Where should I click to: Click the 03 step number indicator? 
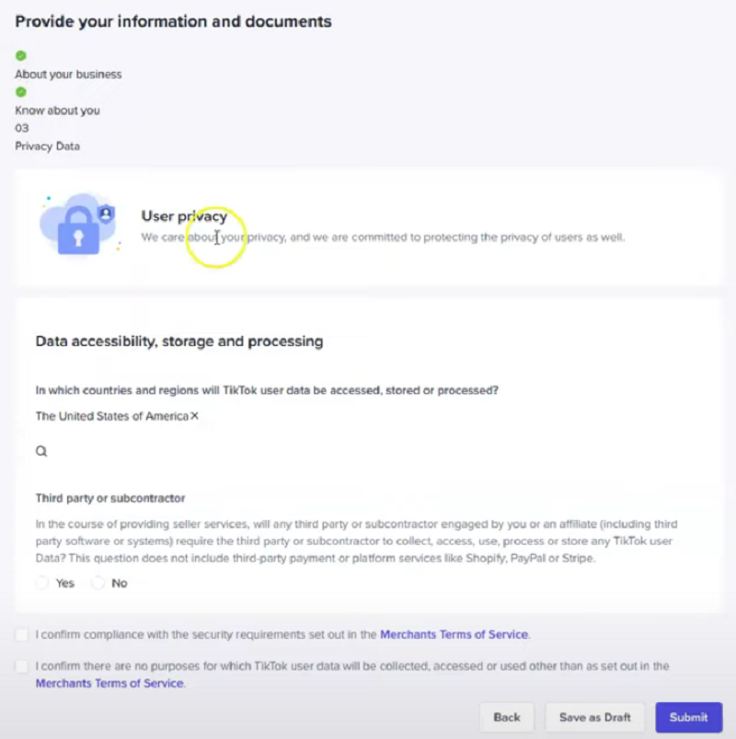(22, 128)
